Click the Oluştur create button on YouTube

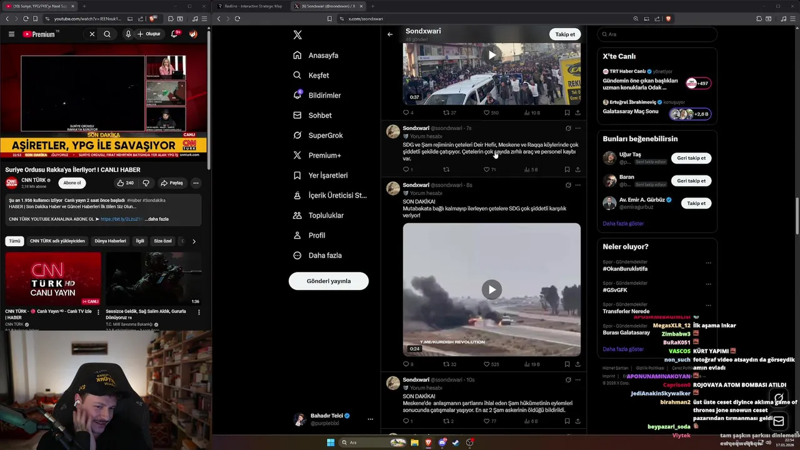tap(149, 34)
